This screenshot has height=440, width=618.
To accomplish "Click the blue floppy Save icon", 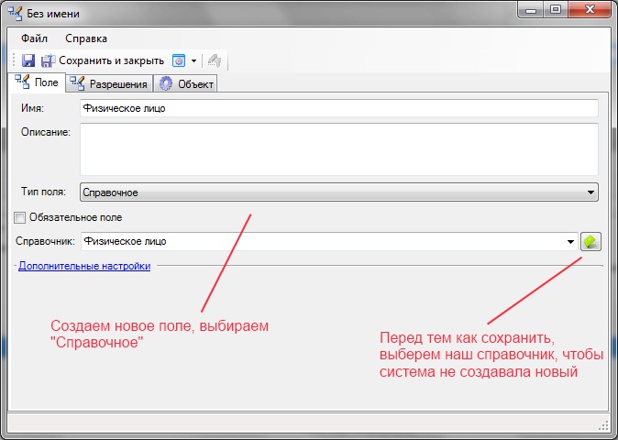I will 28,61.
